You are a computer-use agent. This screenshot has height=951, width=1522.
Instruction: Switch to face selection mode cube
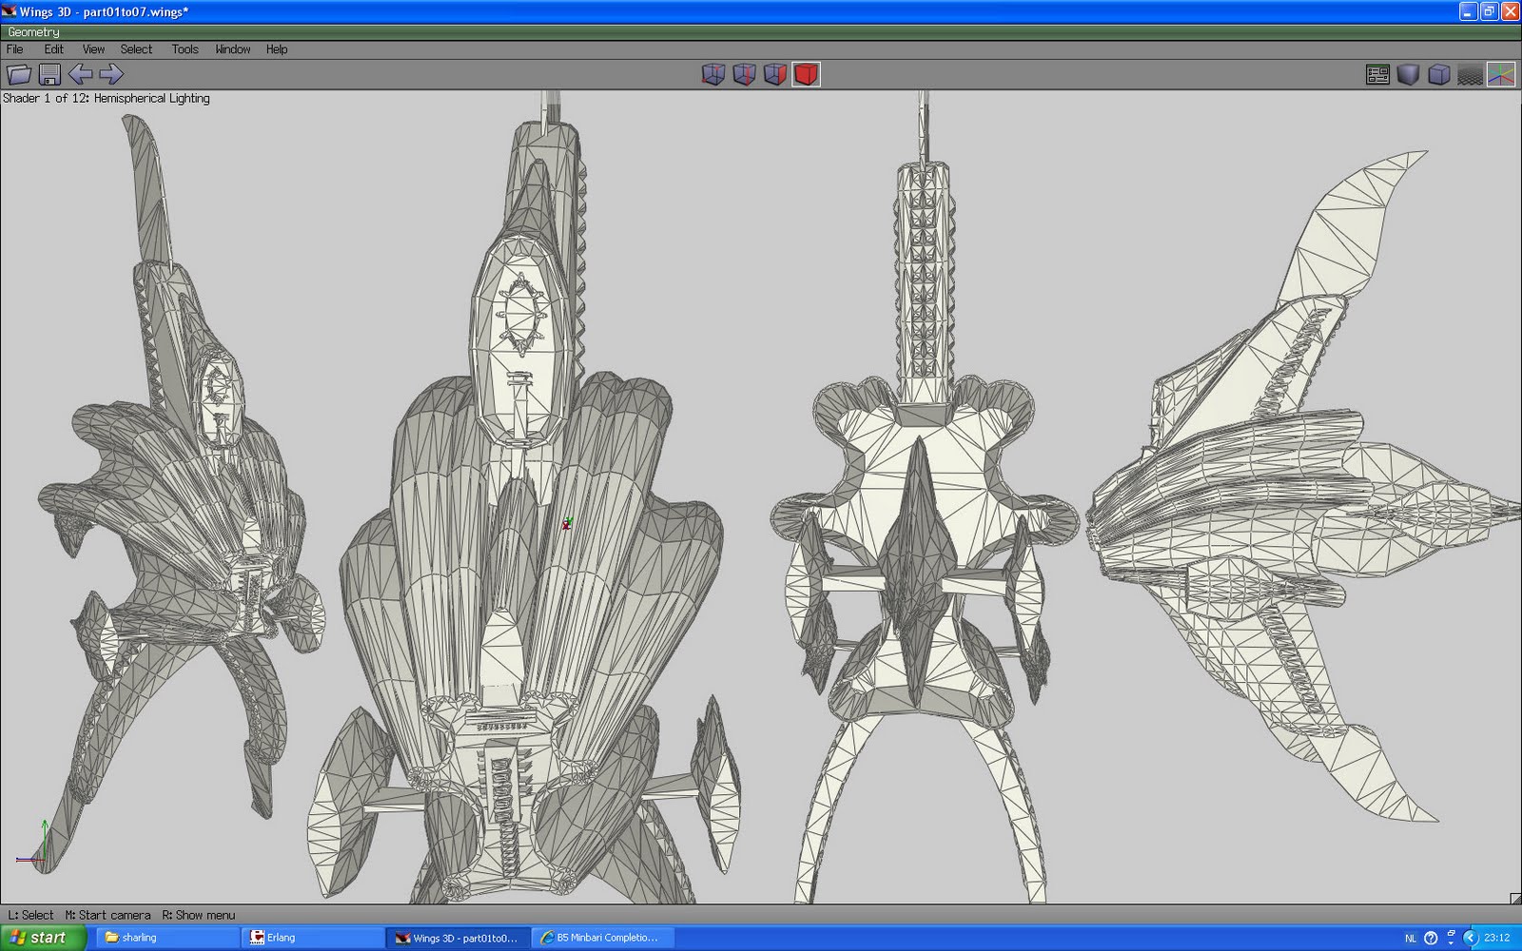tap(775, 74)
